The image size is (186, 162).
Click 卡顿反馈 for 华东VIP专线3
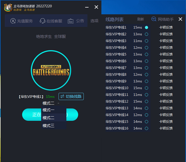(166, 41)
